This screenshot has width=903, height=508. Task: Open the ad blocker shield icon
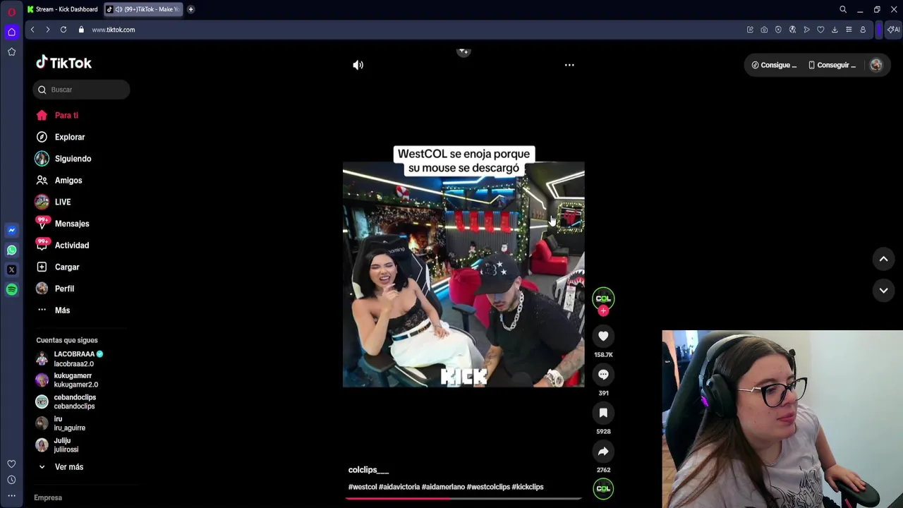pos(778,30)
